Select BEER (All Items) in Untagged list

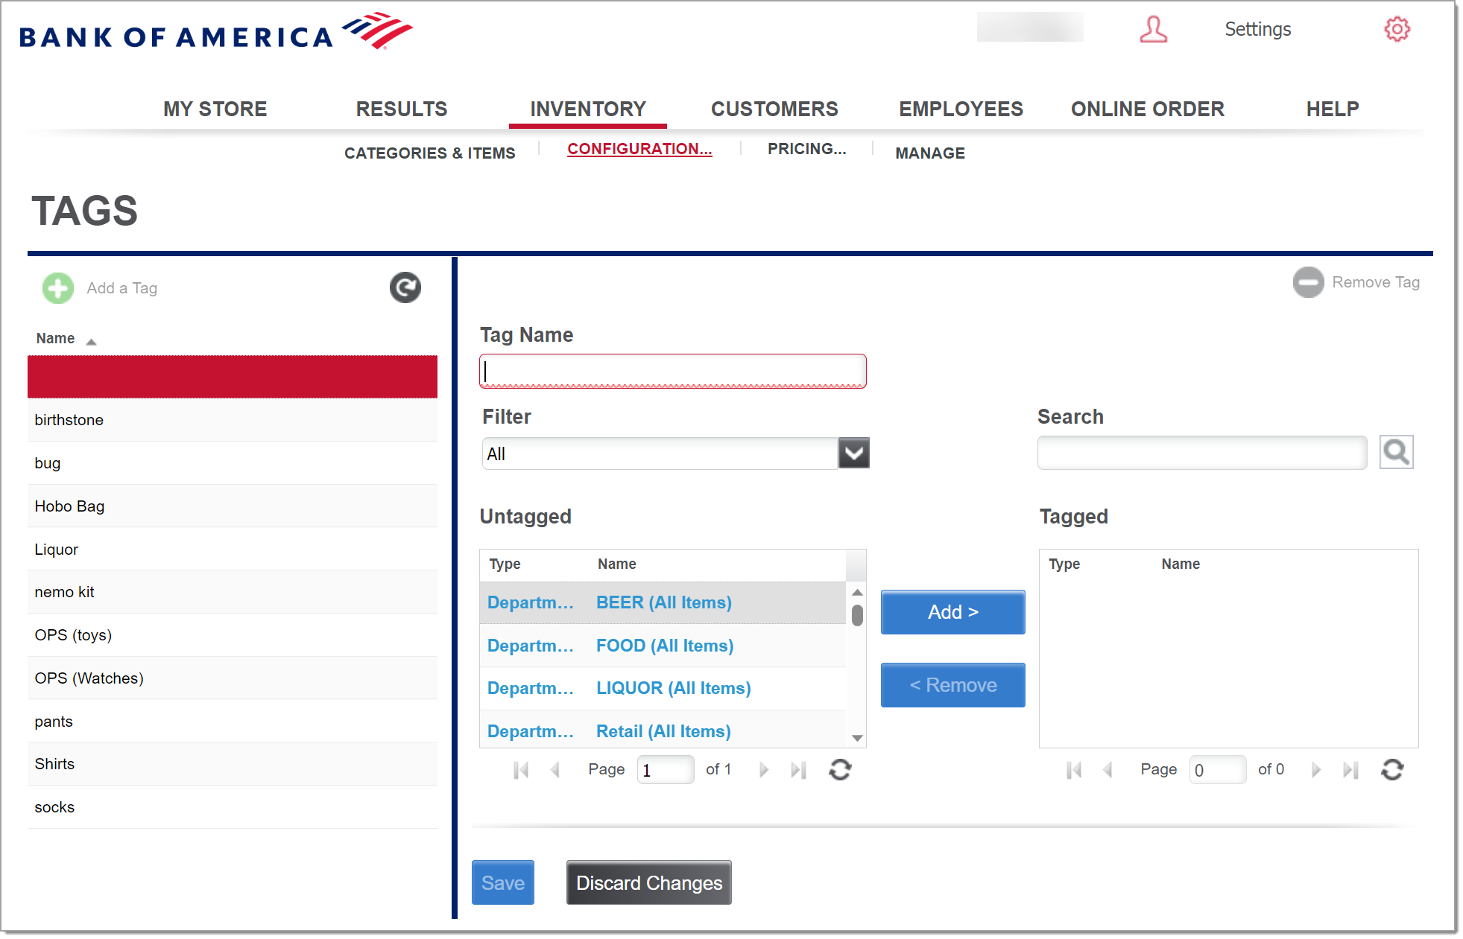point(663,602)
